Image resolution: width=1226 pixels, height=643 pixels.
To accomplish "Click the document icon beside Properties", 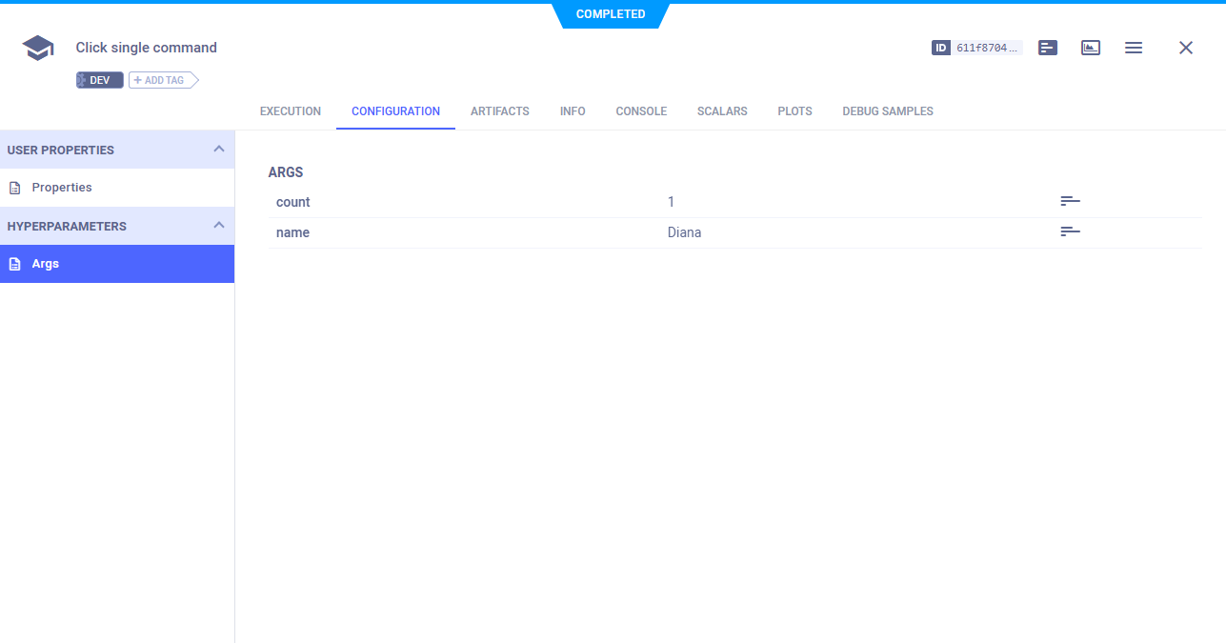I will 14,187.
